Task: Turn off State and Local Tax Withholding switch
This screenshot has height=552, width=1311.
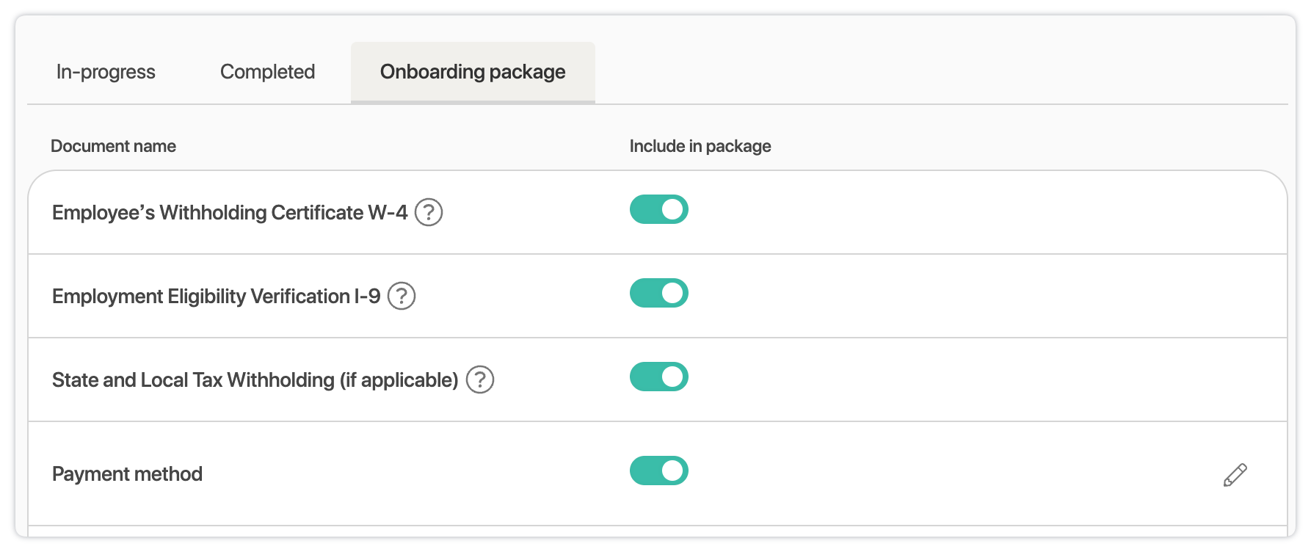Action: click(658, 377)
